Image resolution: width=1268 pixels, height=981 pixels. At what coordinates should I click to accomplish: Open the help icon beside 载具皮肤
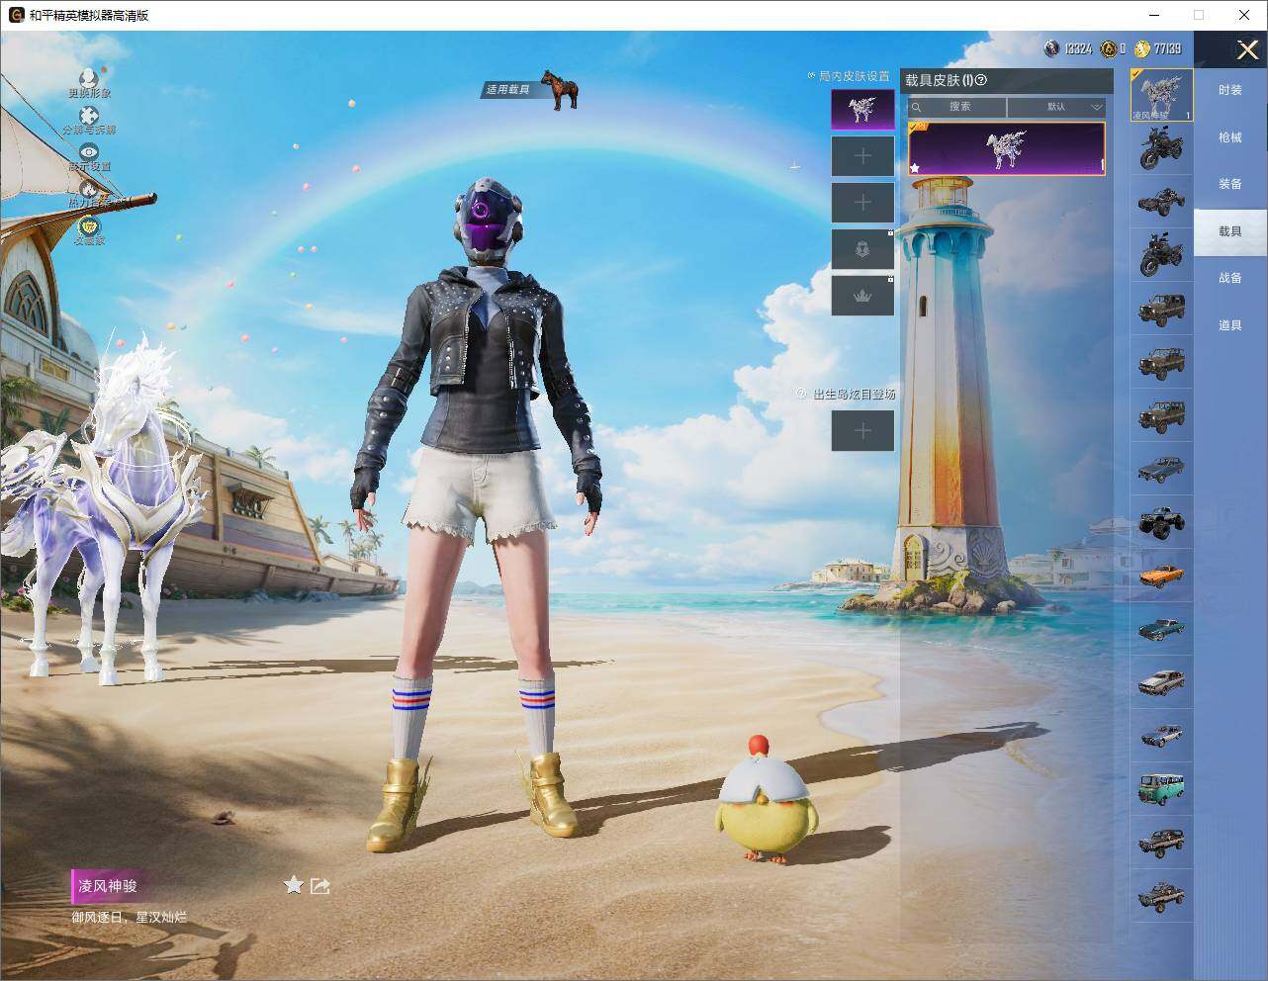(981, 80)
